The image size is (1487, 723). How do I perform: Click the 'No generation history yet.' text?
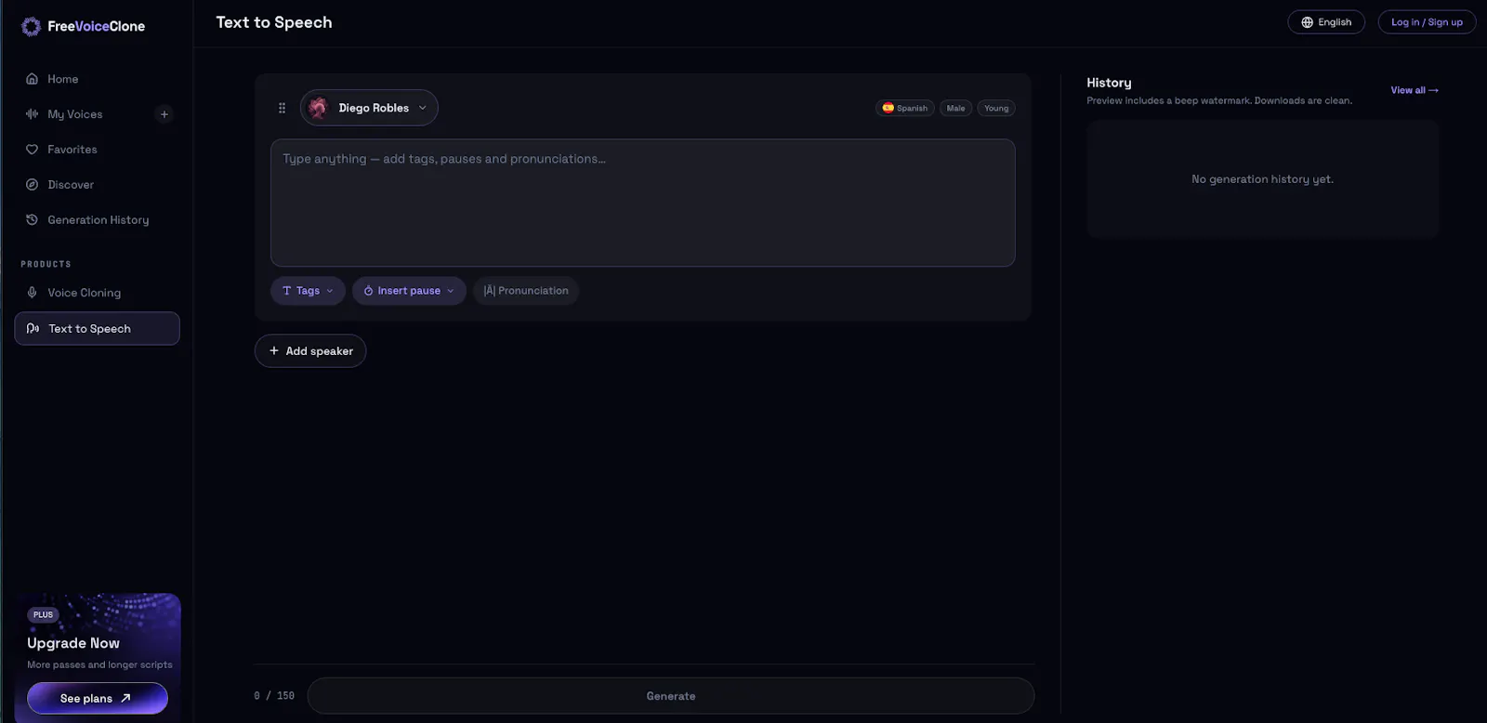(1262, 179)
